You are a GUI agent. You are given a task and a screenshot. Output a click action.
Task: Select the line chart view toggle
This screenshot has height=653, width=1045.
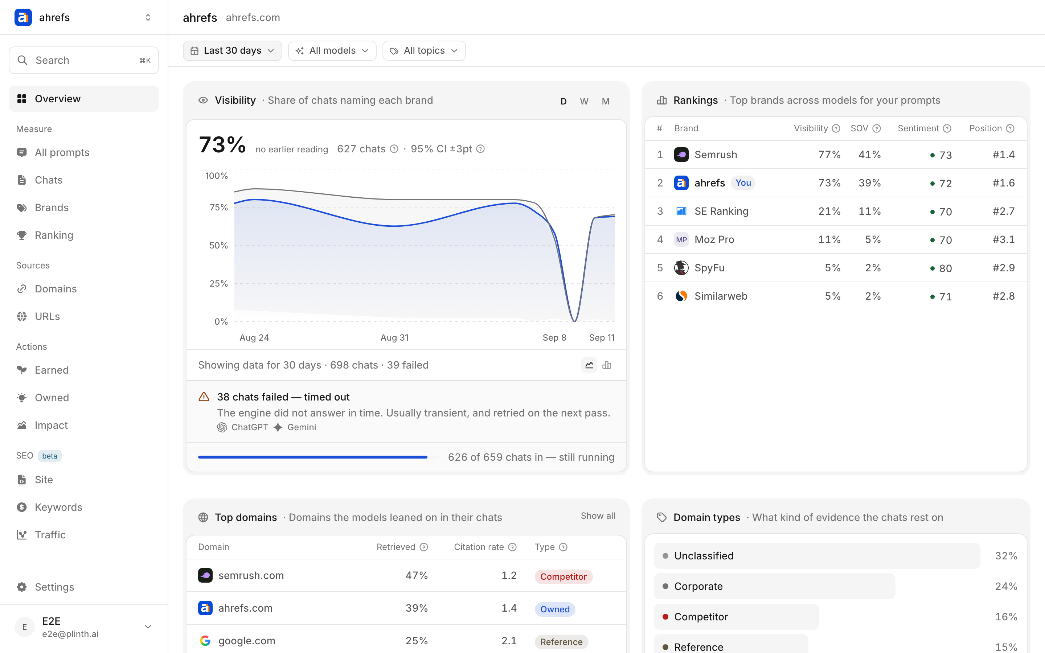589,365
